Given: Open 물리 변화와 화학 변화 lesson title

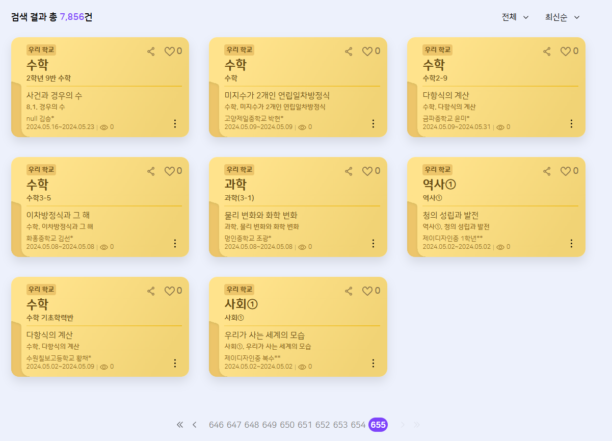Looking at the screenshot, I should (261, 215).
